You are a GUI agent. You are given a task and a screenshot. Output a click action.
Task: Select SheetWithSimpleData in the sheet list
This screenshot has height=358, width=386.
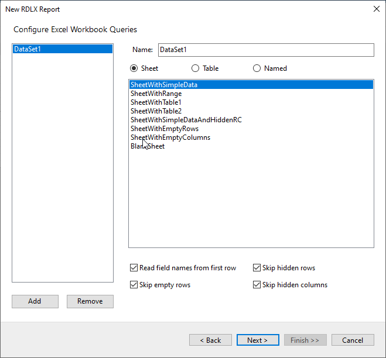[251, 85]
